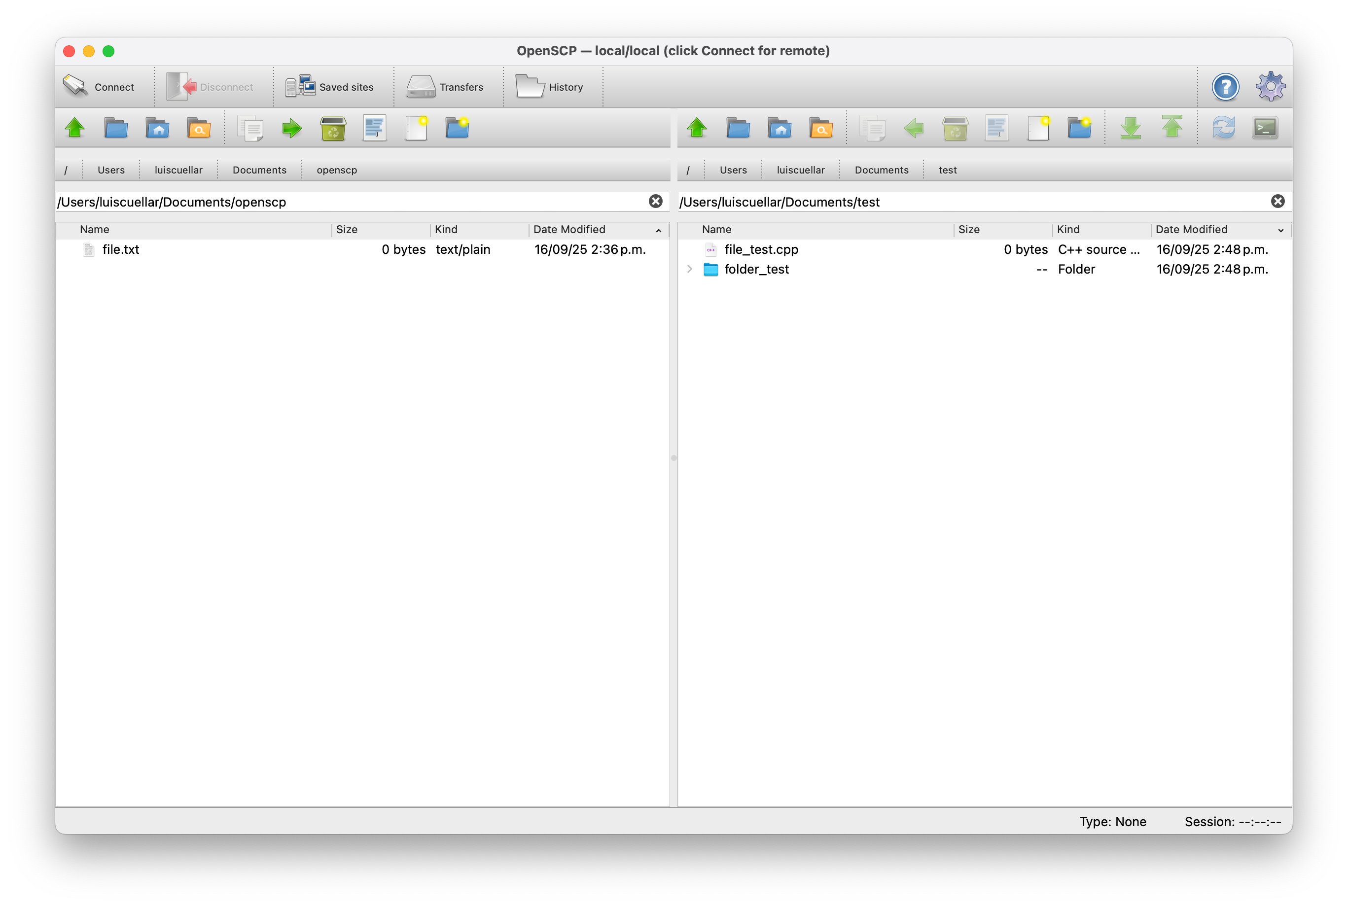Sort left pane by Name column

[x=194, y=230]
